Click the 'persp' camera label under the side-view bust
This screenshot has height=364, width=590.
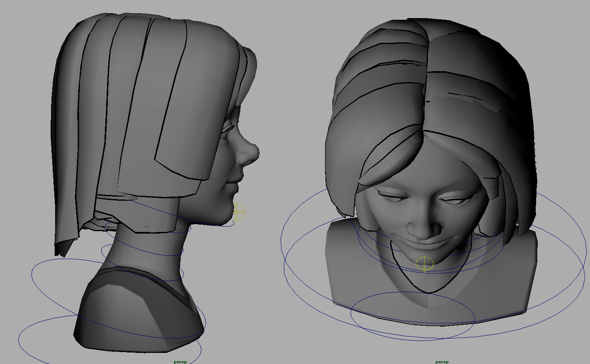(x=180, y=362)
